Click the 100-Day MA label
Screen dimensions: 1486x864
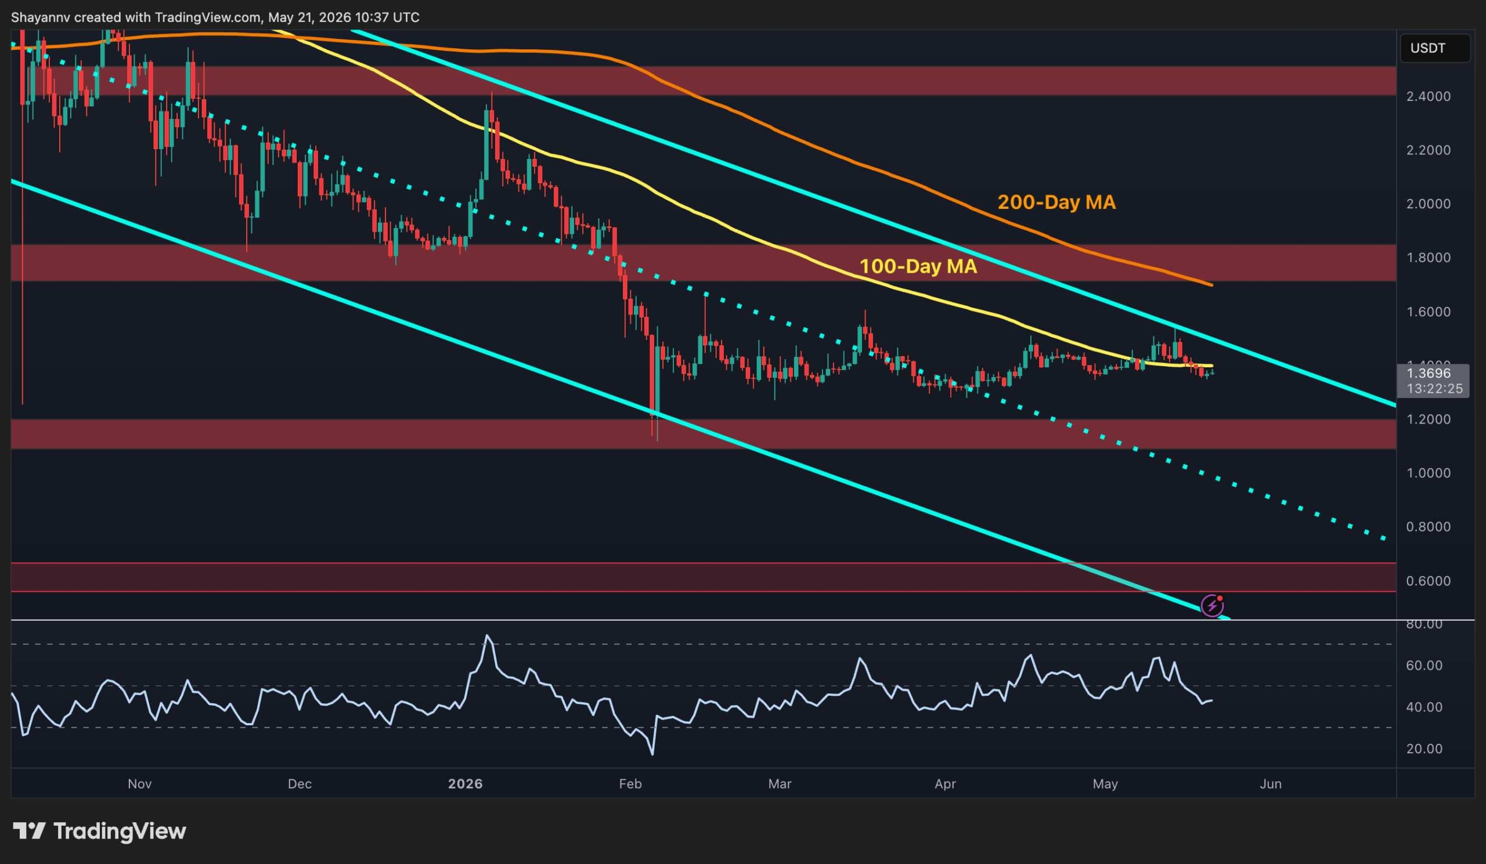coord(918,267)
